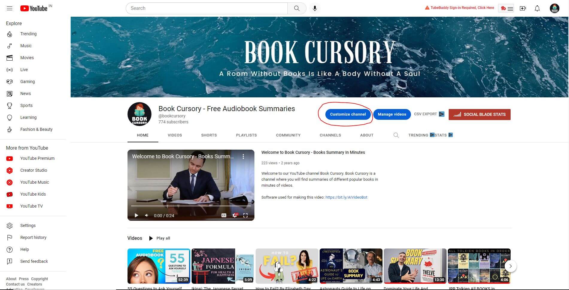Screen dimensions: 569x290
Task: Open the account avatar menu
Action: tap(555, 8)
